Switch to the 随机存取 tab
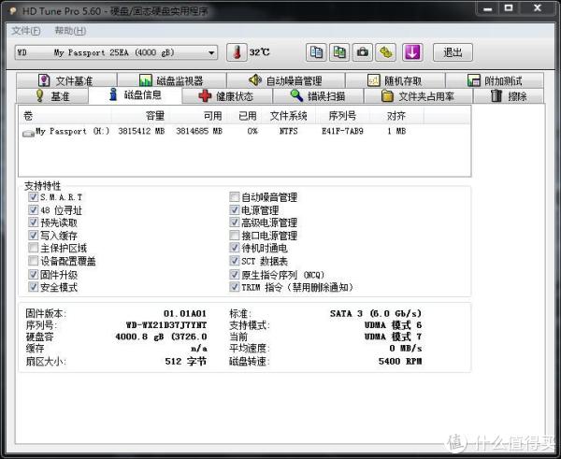 tap(396, 80)
